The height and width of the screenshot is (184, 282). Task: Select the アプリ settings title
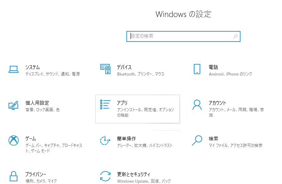point(122,103)
